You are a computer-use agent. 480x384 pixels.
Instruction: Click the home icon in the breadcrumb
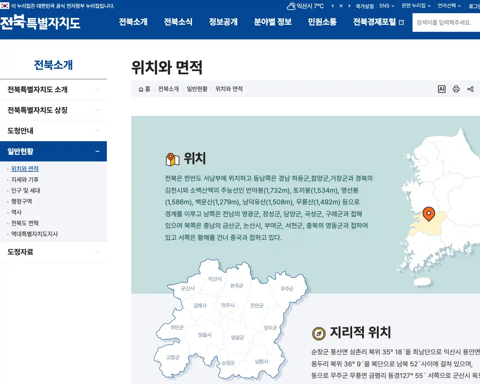point(140,89)
